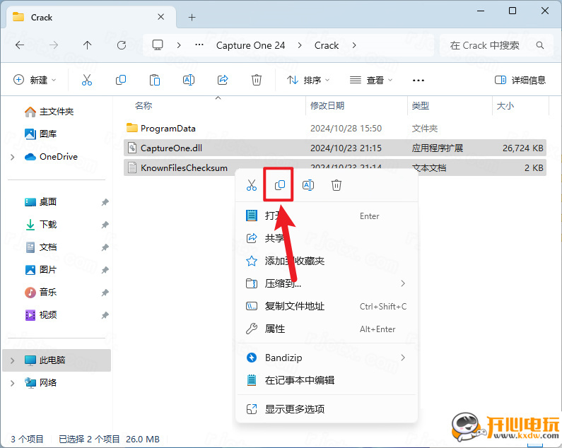Expand the 此电脑 tree node
Screen dimensions: 562x448
click(x=13, y=360)
